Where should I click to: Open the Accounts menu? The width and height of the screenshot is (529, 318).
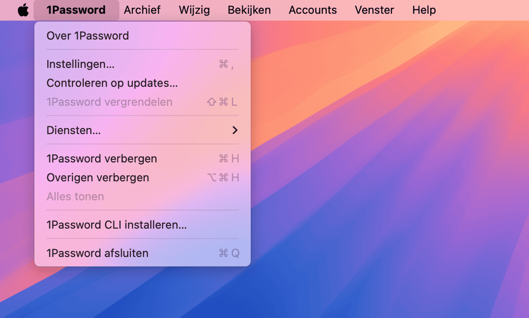tap(313, 10)
